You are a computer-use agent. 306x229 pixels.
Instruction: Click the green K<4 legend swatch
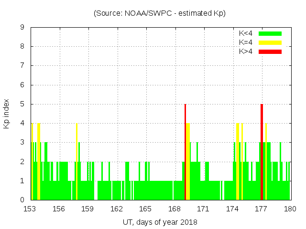270,33
